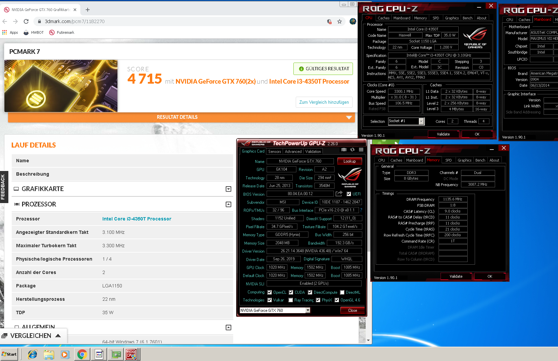Go back in Chrome browser
The image size is (558, 361).
[x=5, y=21]
